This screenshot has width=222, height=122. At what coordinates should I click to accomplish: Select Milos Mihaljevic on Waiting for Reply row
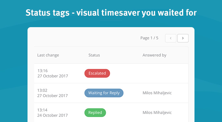click(x=157, y=93)
